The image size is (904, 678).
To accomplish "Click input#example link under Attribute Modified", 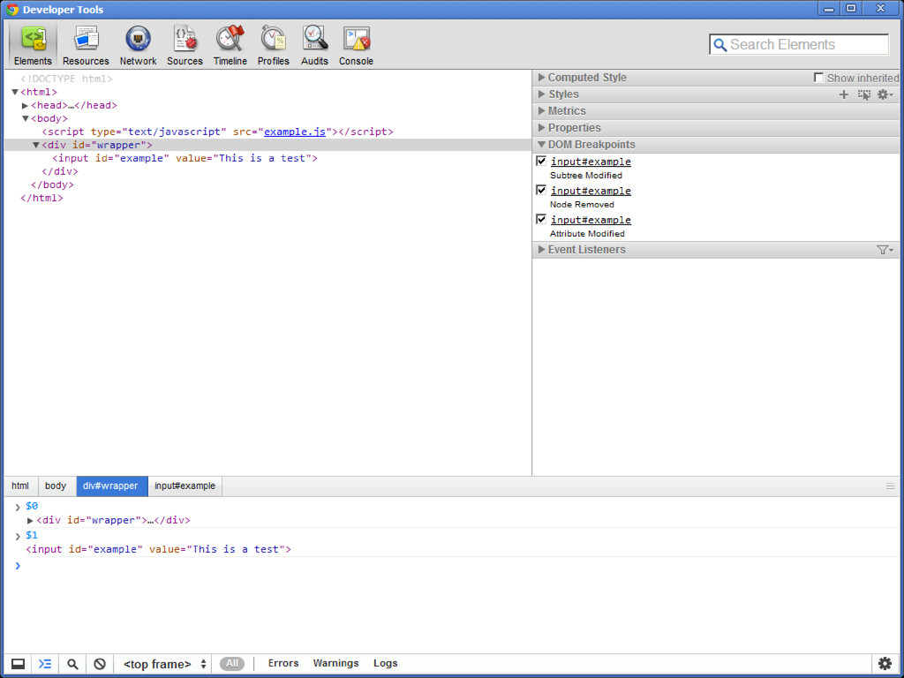I will pyautogui.click(x=591, y=220).
